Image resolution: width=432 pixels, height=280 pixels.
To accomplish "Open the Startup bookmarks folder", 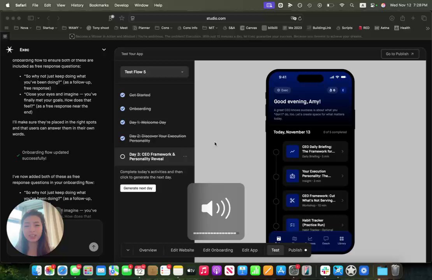I will point(47,28).
